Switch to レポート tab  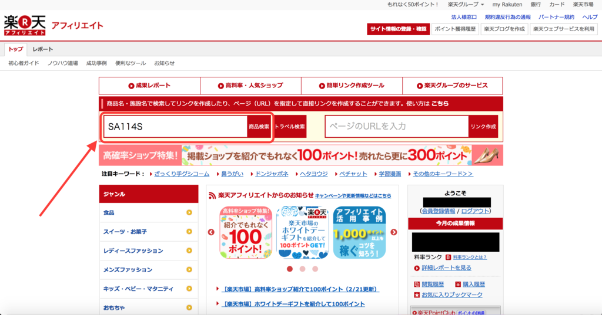[42, 49]
